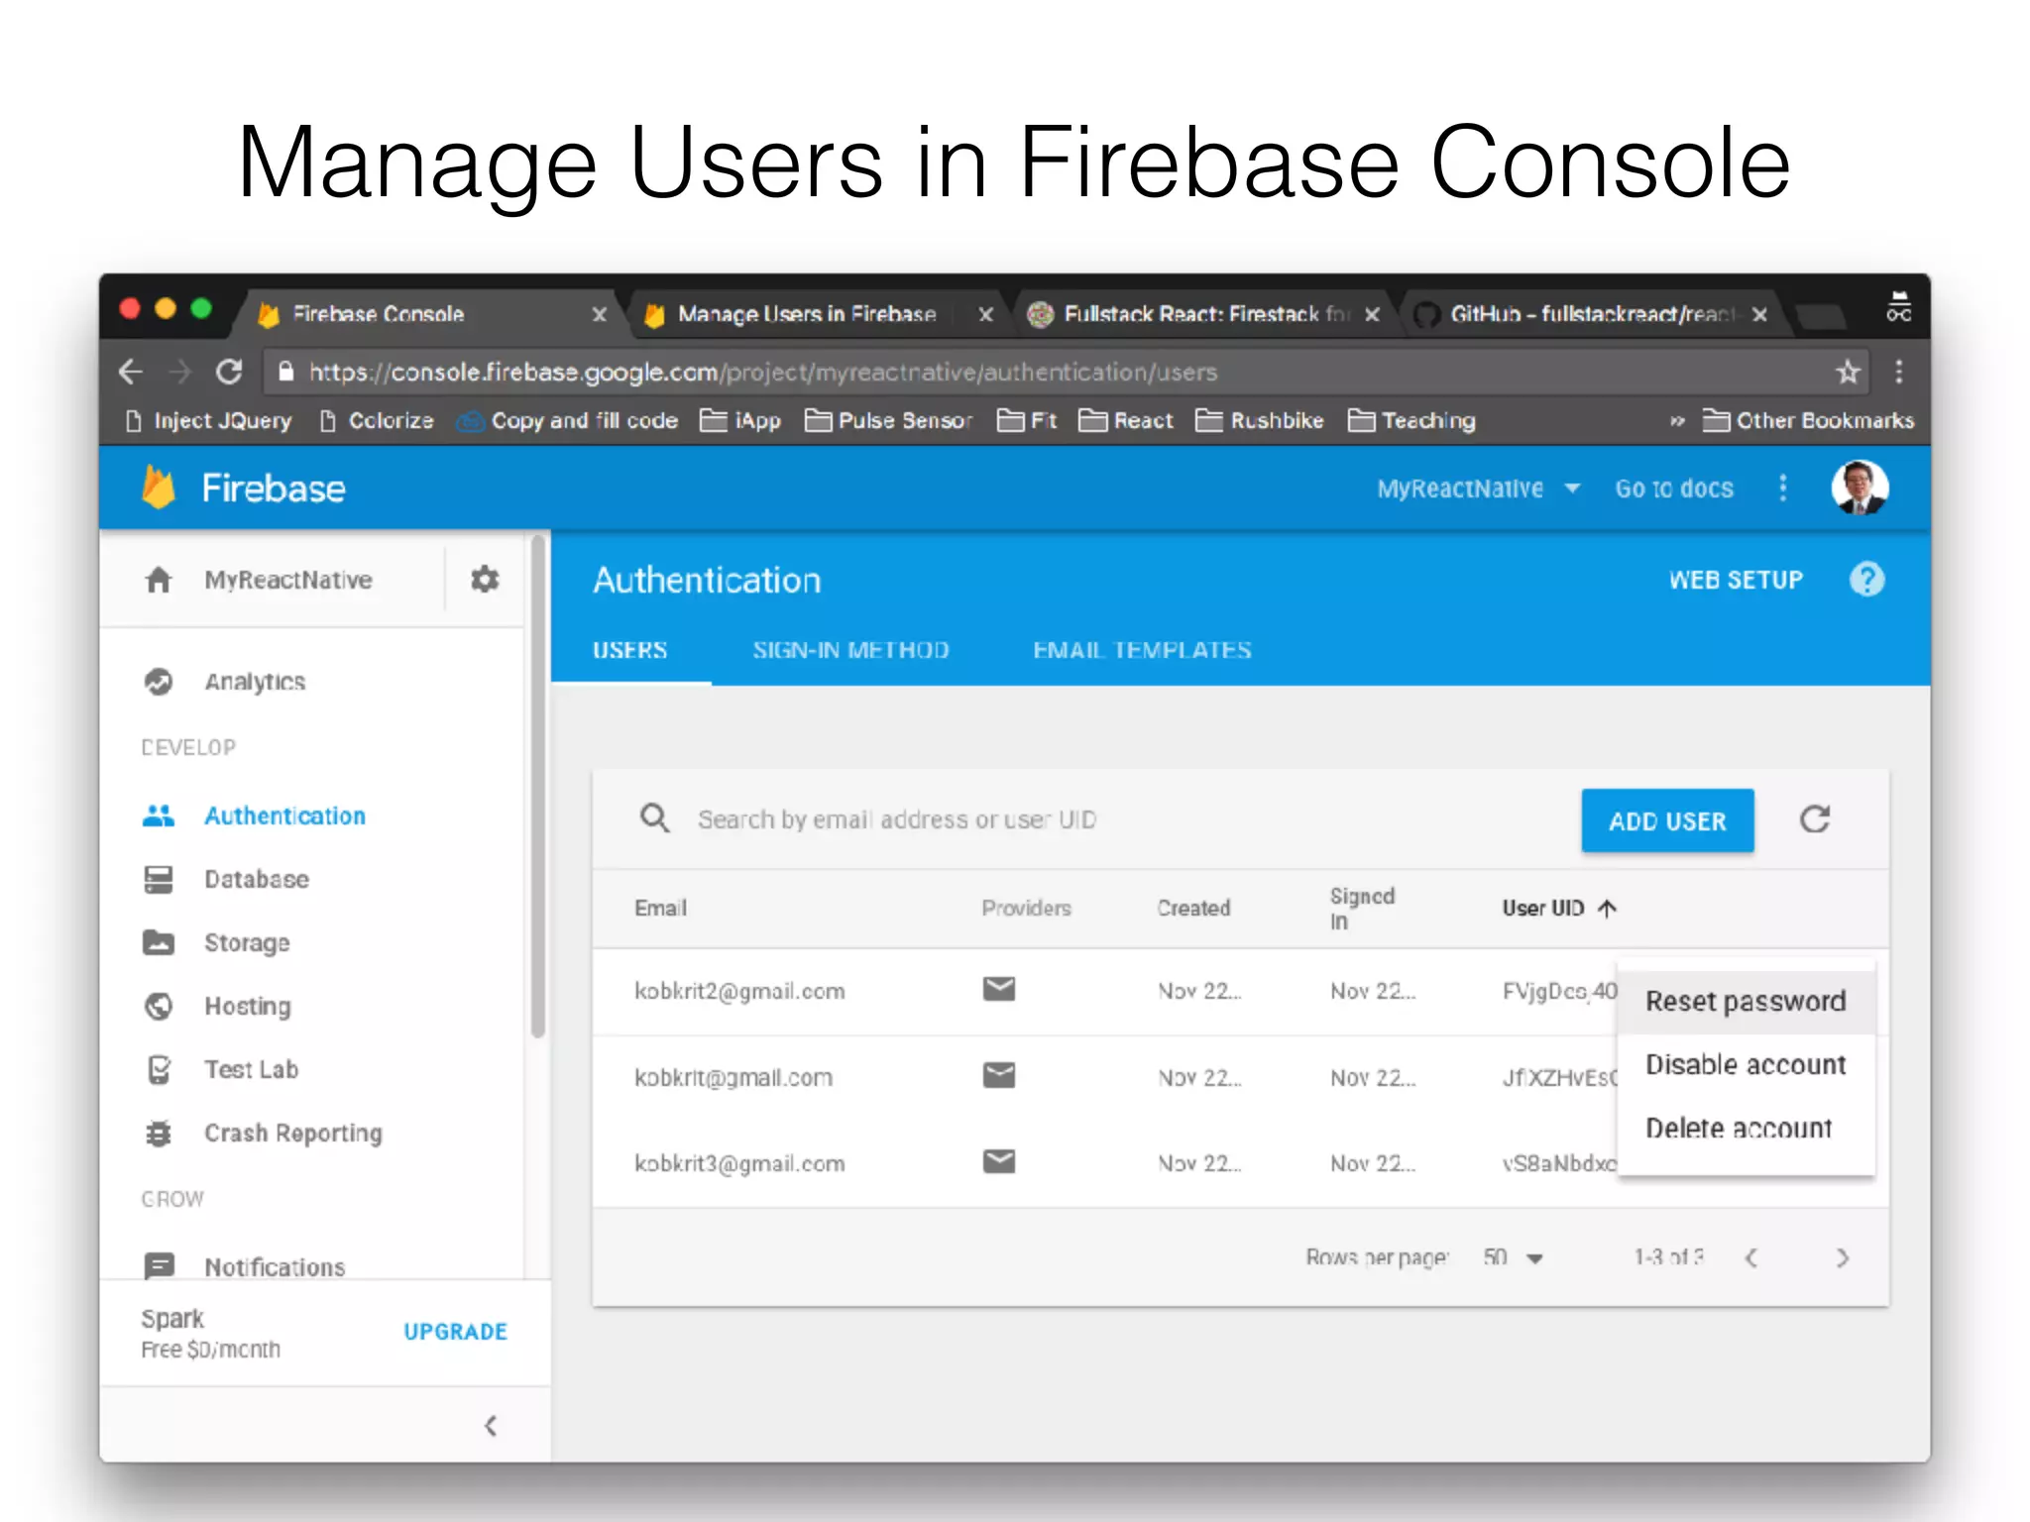Screen dimensions: 2030x1522
Task: Click the WEB SETUP button
Action: coord(1736,580)
